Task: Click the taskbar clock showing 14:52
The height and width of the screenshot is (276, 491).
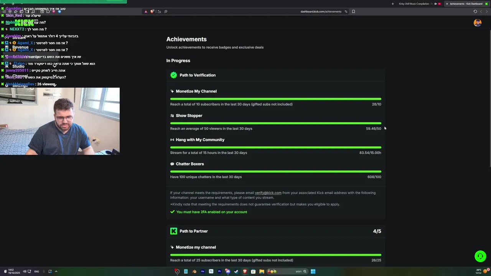Action: click(x=14, y=271)
